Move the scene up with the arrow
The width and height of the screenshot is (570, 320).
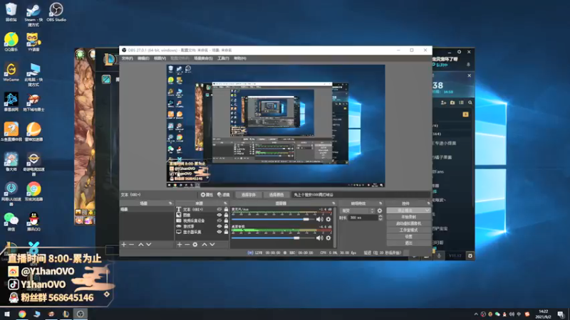tap(140, 245)
